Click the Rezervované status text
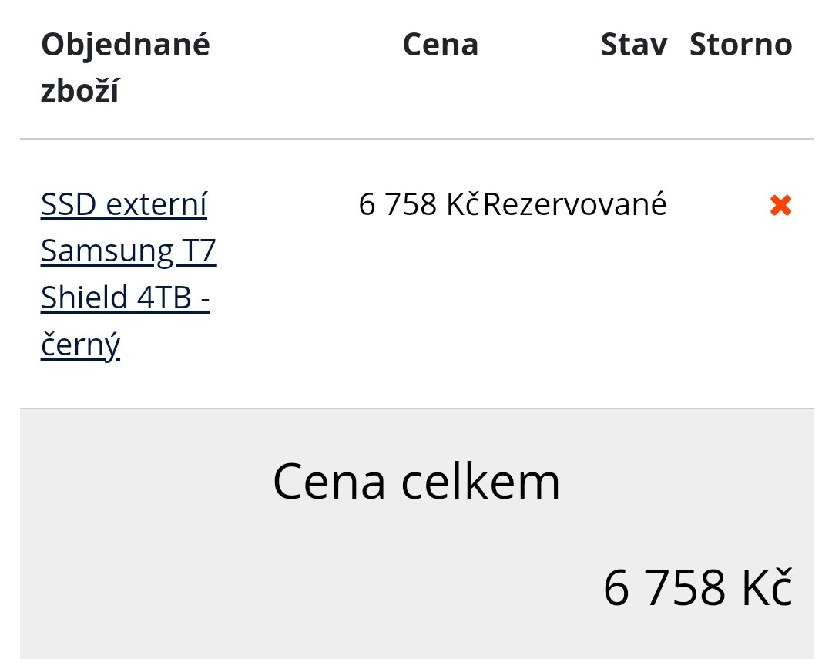 point(575,205)
